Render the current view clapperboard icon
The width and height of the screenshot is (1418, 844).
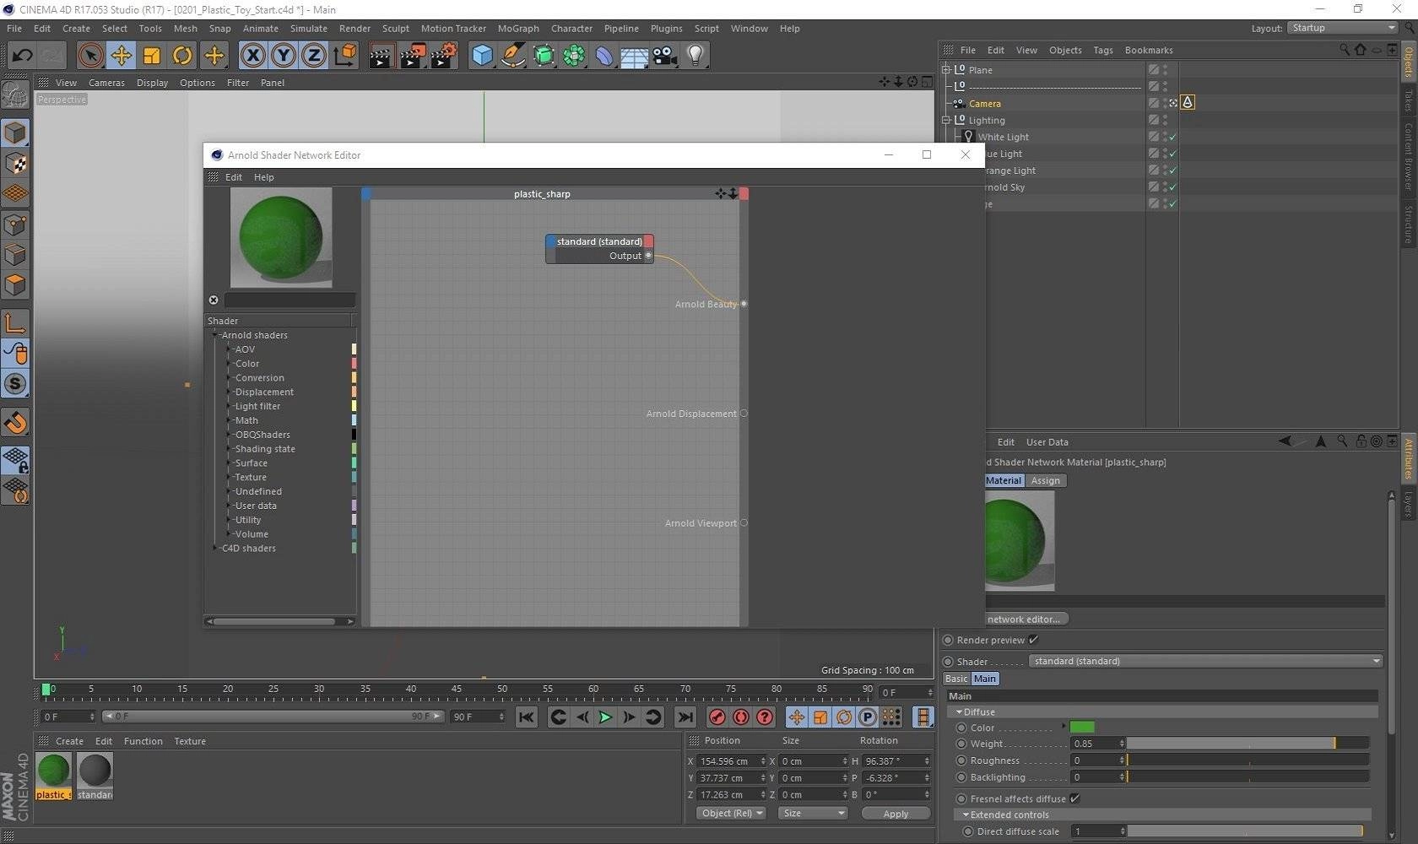click(x=381, y=56)
